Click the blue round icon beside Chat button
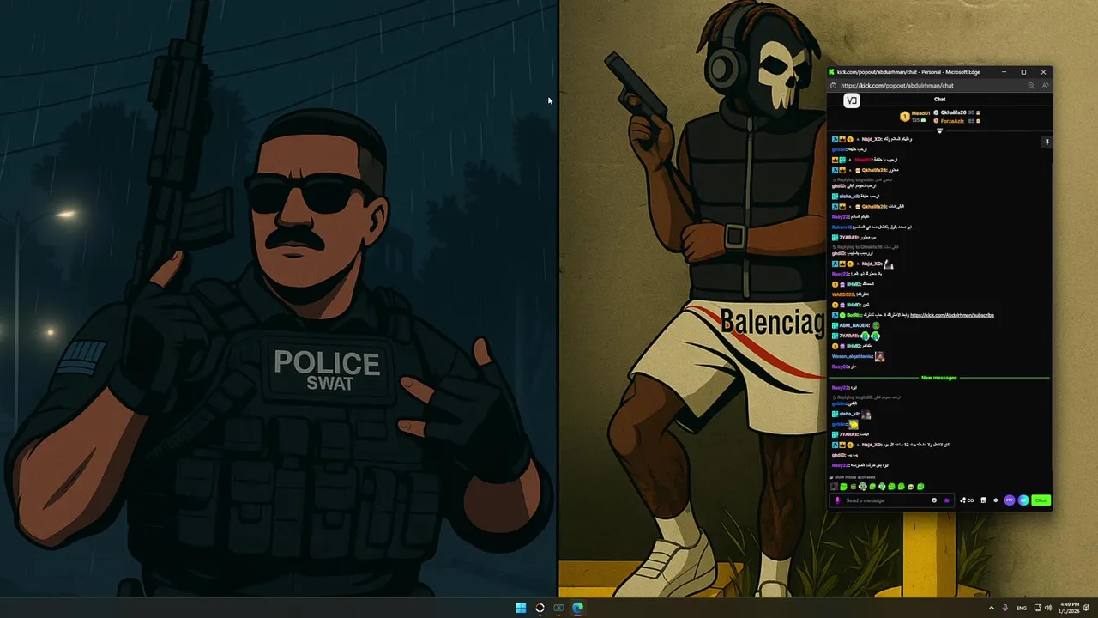This screenshot has height=618, width=1098. coord(1023,500)
